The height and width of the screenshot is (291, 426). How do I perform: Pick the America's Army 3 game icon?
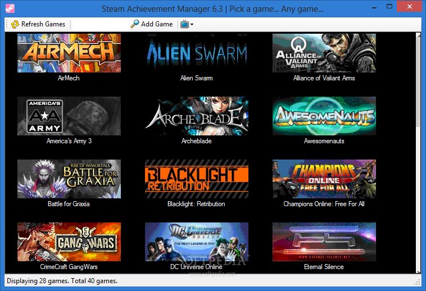69,116
